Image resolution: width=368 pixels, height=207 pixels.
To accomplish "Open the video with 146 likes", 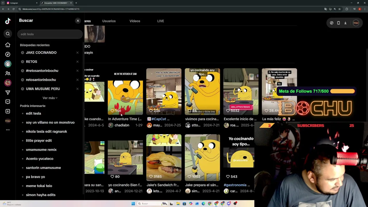I will click(125, 91).
